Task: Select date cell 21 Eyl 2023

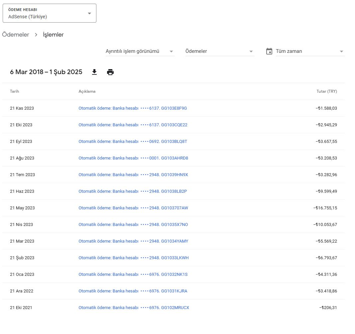Action: click(21, 142)
